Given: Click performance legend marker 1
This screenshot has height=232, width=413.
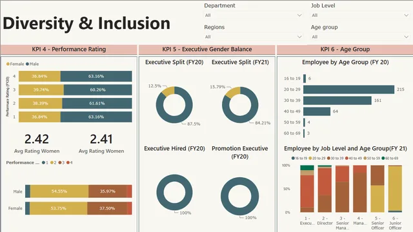Looking at the screenshot, I should point(43,162).
